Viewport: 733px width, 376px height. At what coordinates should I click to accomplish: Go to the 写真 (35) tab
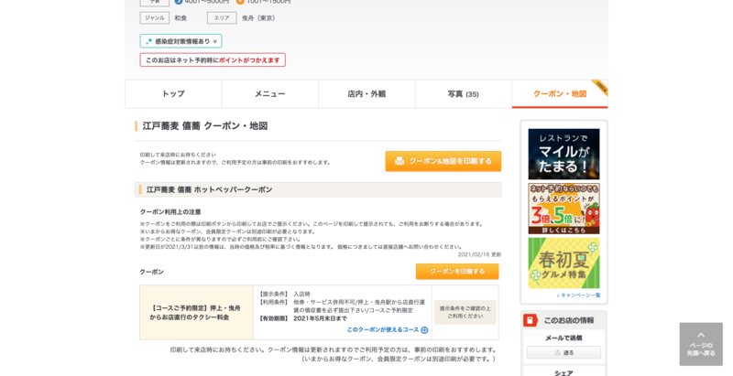coord(464,93)
